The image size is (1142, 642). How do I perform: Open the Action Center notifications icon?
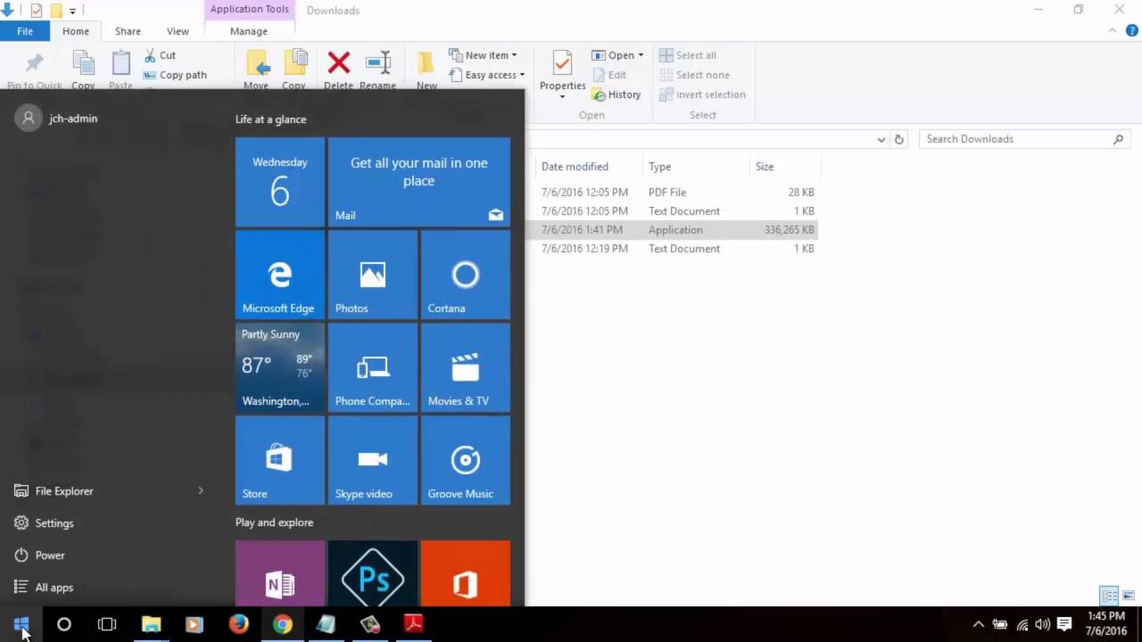click(x=1064, y=624)
